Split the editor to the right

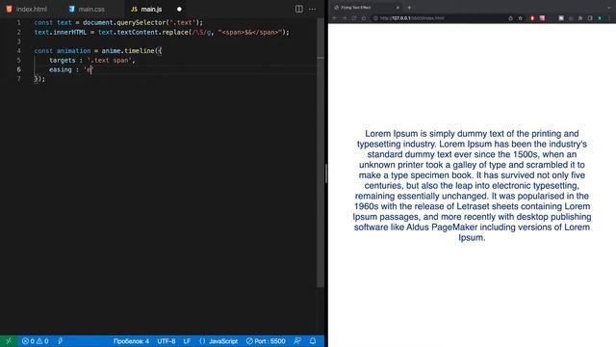[299, 9]
